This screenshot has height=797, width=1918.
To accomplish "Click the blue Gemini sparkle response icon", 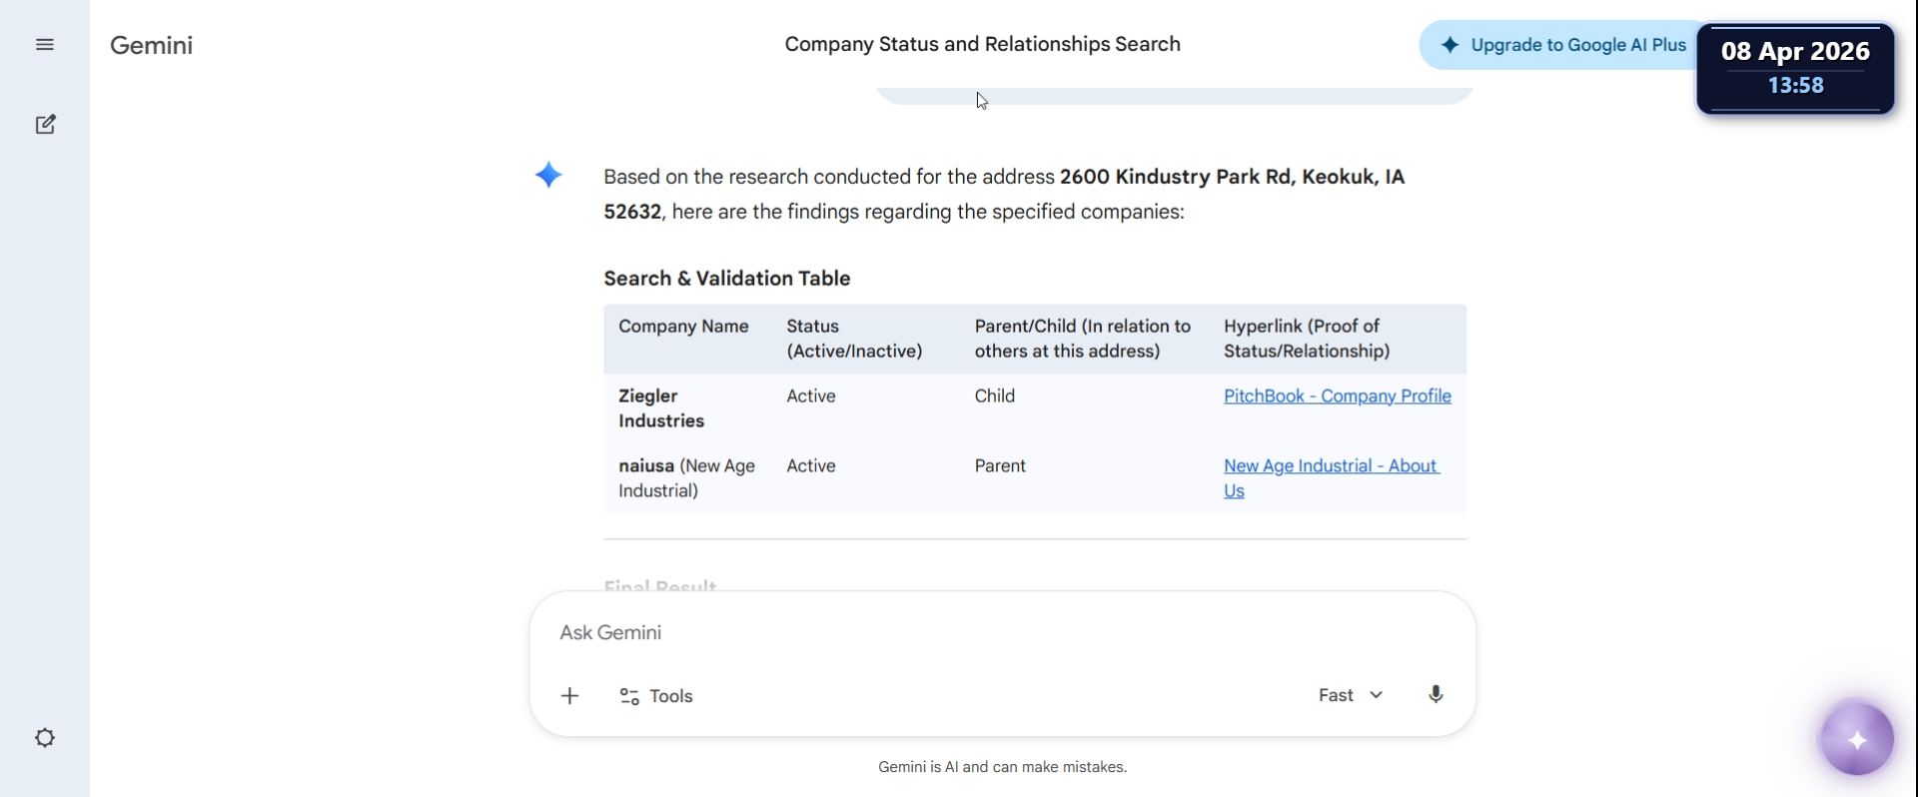I will point(548,176).
